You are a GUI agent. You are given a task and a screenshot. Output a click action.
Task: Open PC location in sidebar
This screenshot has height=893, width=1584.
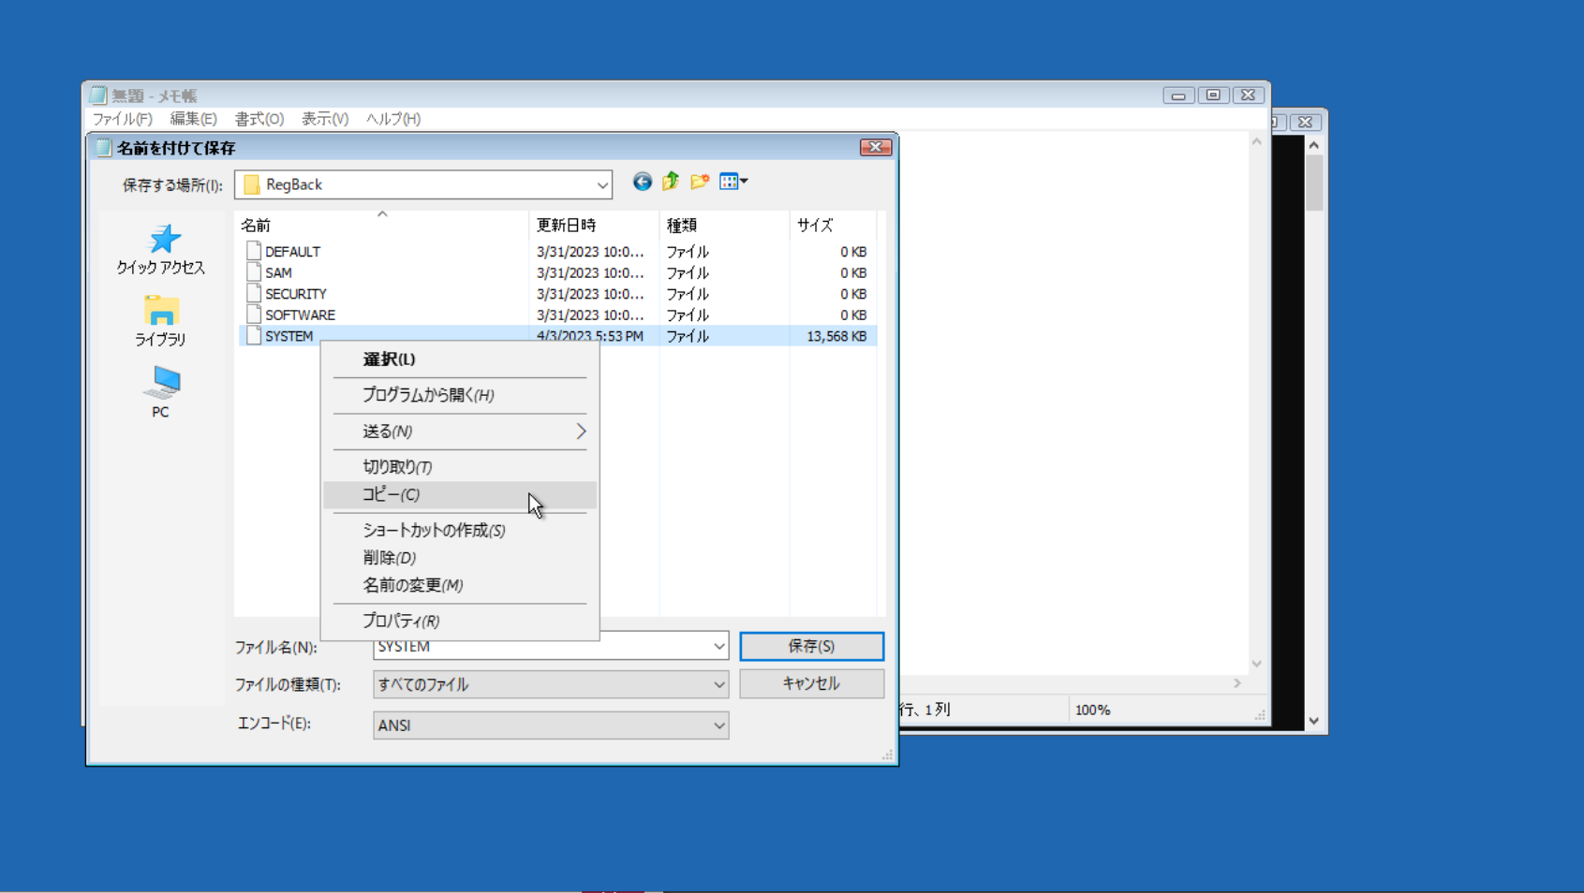pos(161,392)
